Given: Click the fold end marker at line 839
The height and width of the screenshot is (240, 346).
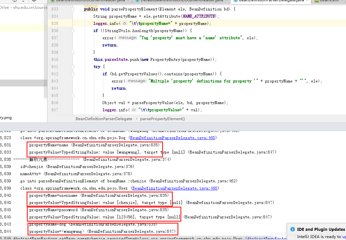Looking at the screenshot, I should click(x=72, y=52).
